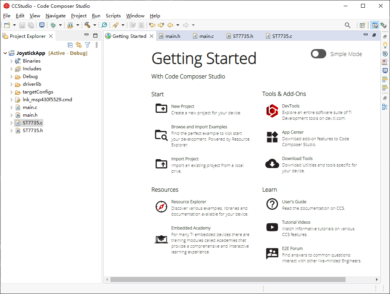Switch to the main.c editor tab
The height and width of the screenshot is (294, 390).
tap(203, 36)
